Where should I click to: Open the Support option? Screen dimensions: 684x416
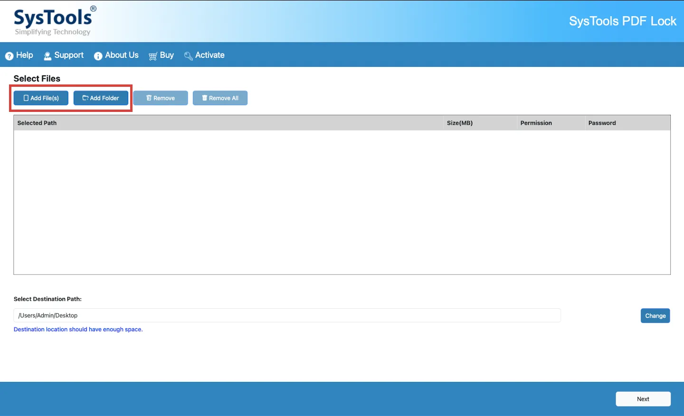click(64, 55)
